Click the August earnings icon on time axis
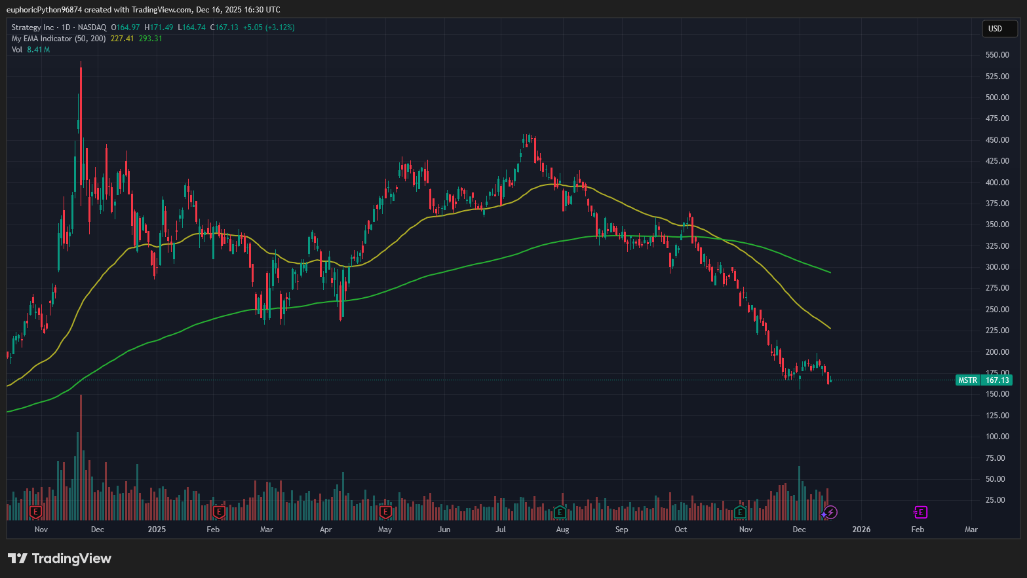1027x578 pixels. point(561,513)
